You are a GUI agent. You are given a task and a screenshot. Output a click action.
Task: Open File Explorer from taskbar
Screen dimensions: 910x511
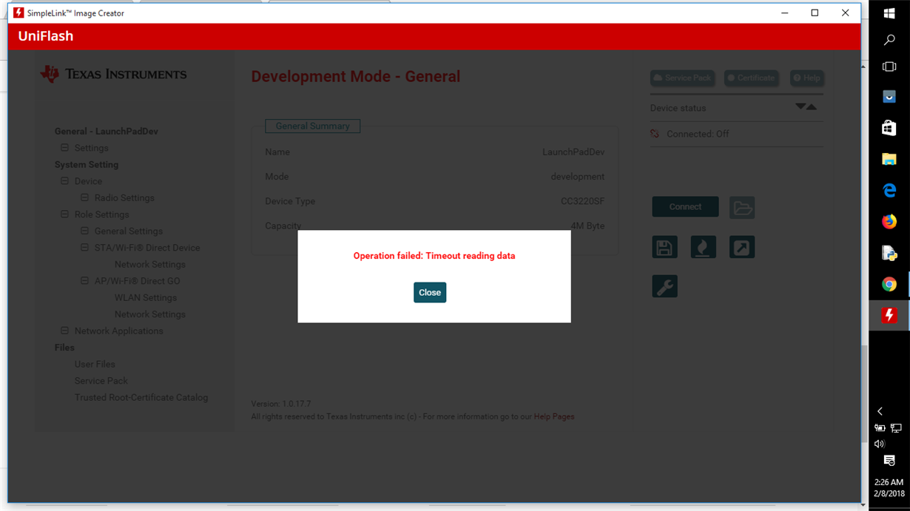(x=889, y=159)
